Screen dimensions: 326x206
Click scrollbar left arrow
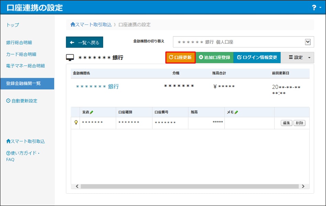[77, 186]
